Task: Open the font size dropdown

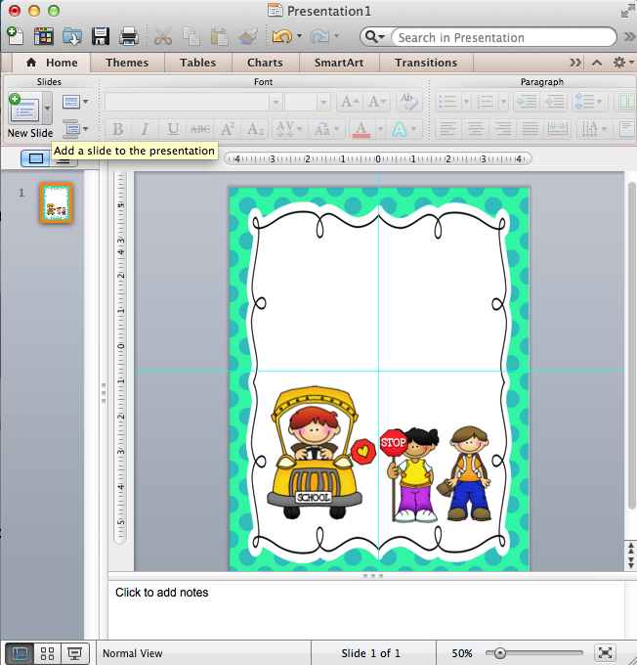Action: (323, 103)
